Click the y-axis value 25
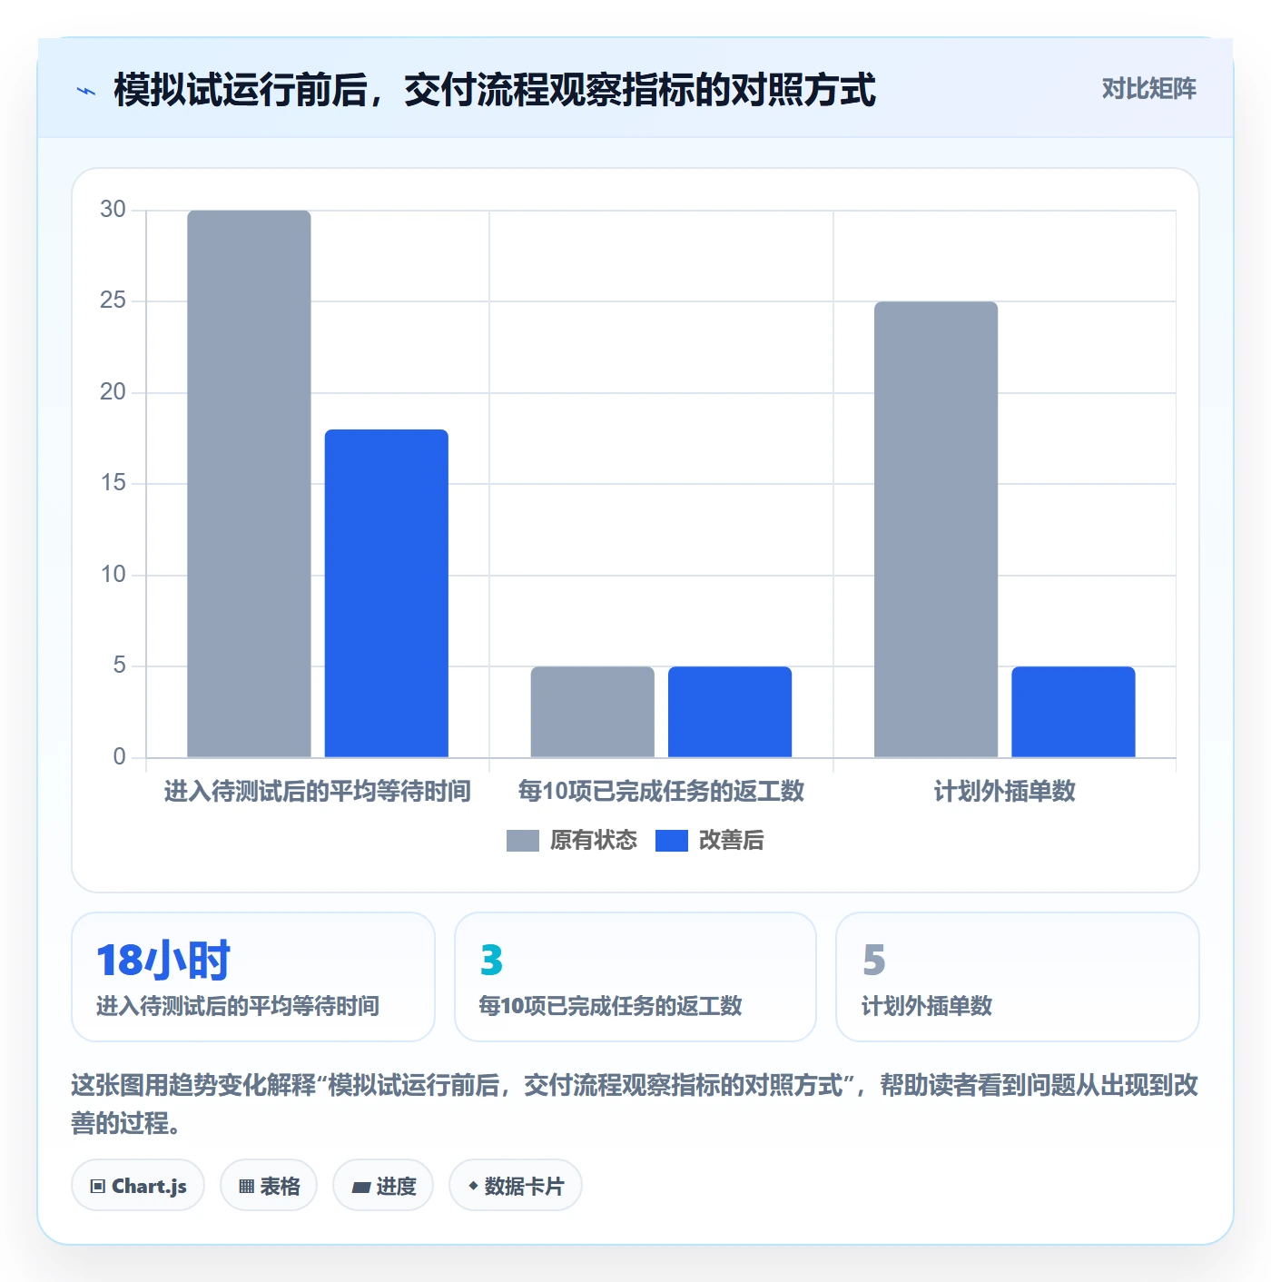The width and height of the screenshot is (1271, 1282). coord(113,301)
